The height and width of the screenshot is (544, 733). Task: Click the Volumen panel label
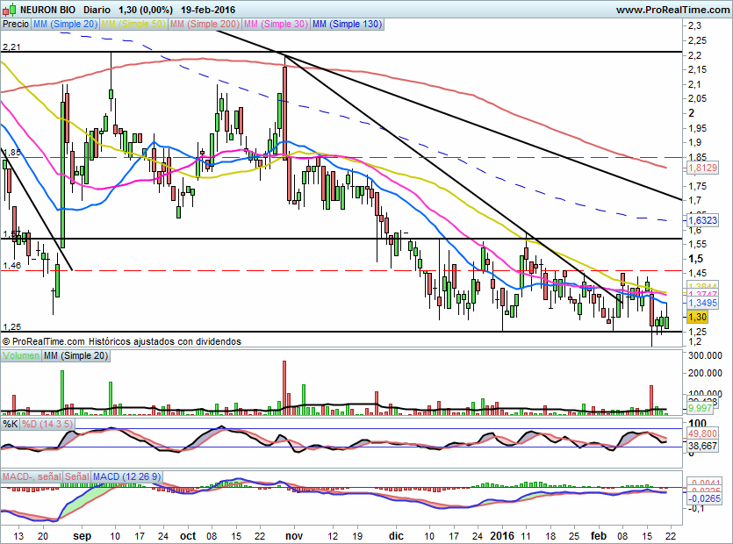click(x=21, y=355)
